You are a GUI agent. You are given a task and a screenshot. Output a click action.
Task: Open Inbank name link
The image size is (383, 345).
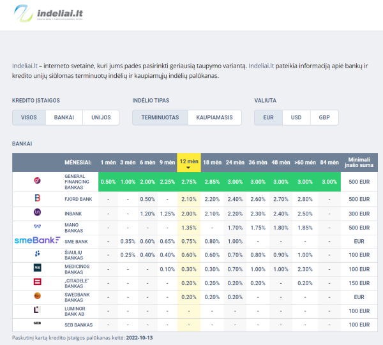[x=73, y=214]
